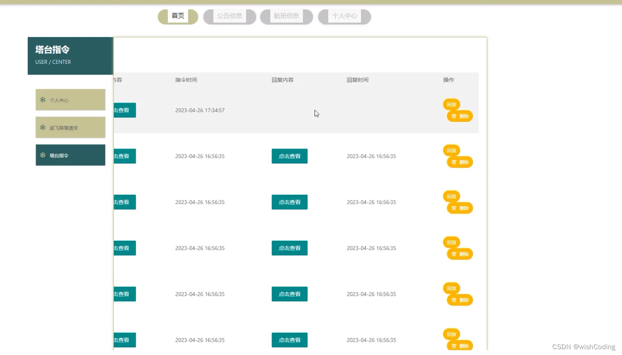Screen dimensions: 622x355
Task: Select 塔台指令 in the left sidebar menu
Action: point(70,155)
